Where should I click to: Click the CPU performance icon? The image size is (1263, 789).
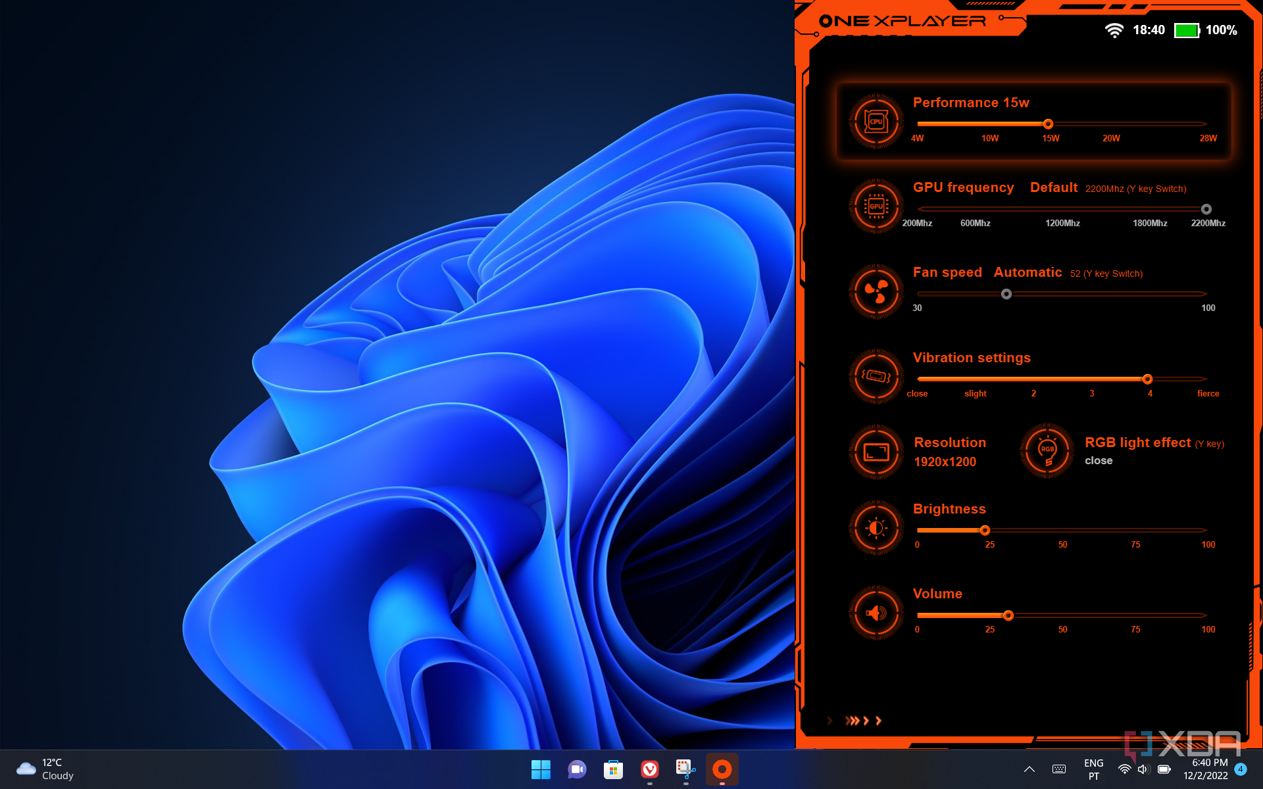pos(876,122)
